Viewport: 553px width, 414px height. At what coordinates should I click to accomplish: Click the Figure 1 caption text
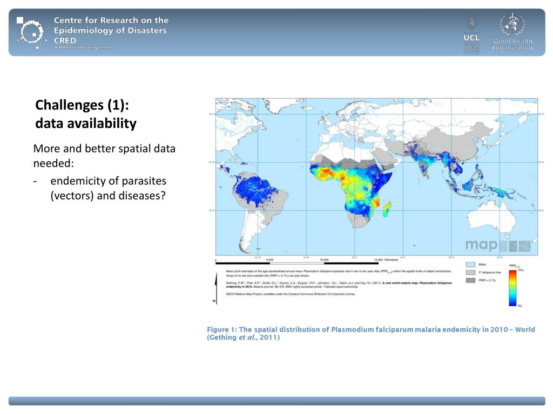pyautogui.click(x=370, y=333)
